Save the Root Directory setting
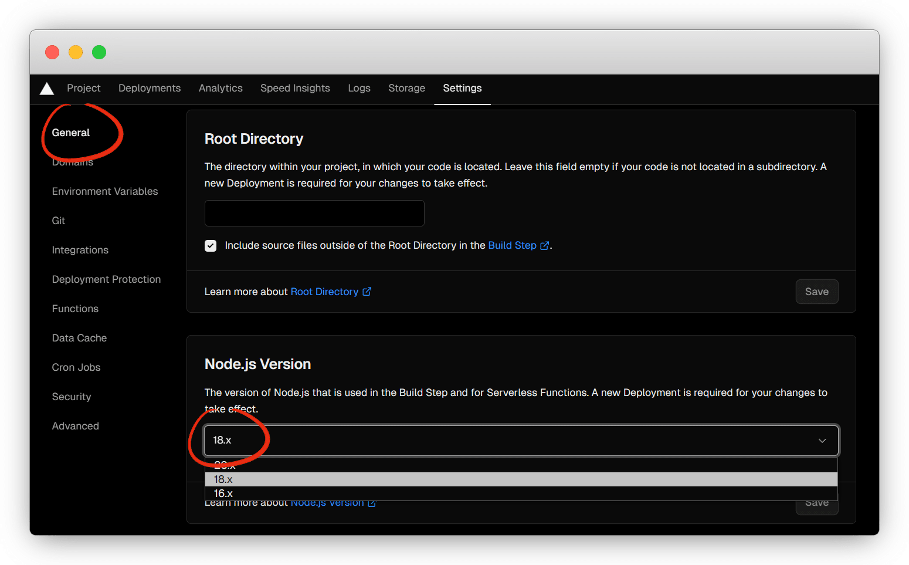 pyautogui.click(x=816, y=292)
